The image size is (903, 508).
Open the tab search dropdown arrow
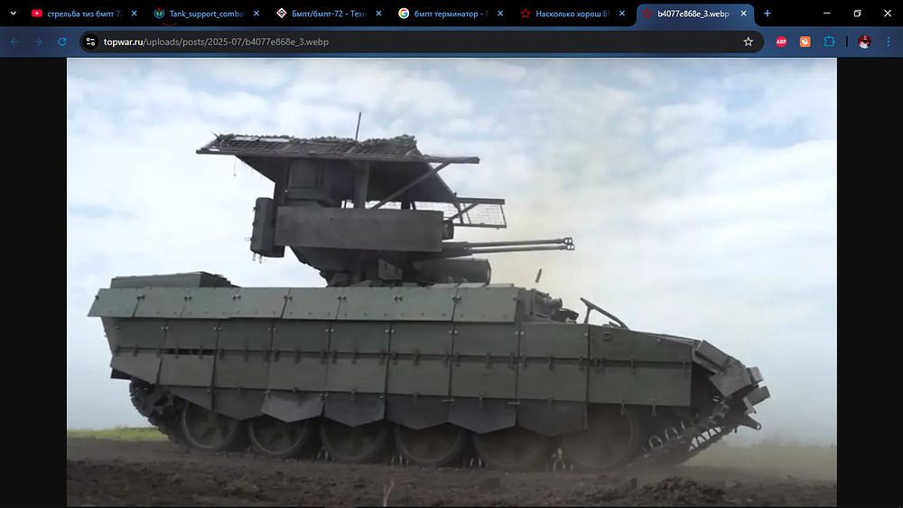click(x=13, y=14)
